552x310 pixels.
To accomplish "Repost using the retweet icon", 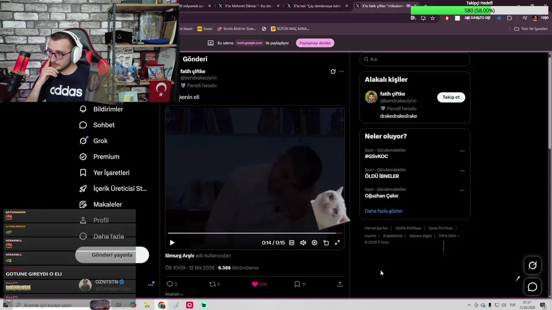I will 212,284.
